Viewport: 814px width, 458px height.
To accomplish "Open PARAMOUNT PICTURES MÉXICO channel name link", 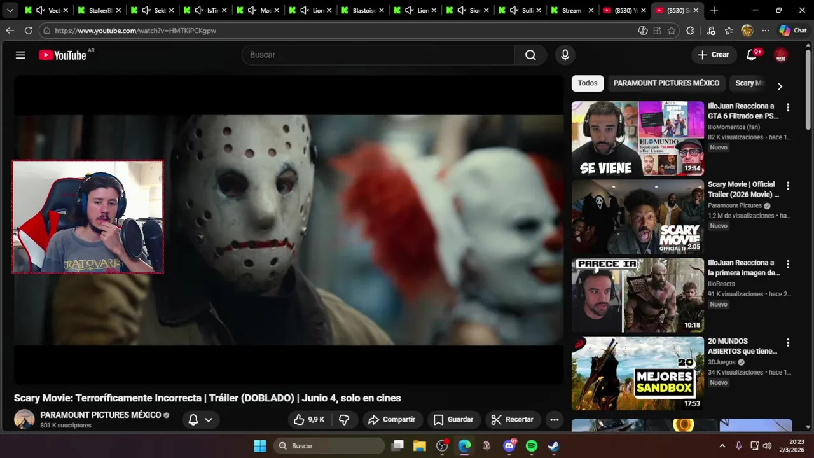I will click(100, 415).
